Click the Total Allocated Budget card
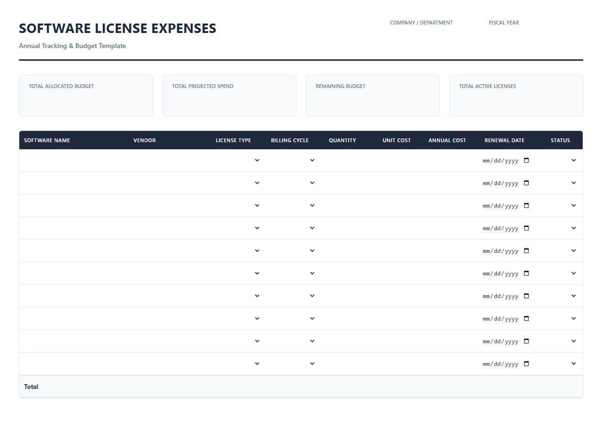The image size is (602, 436). [86, 96]
